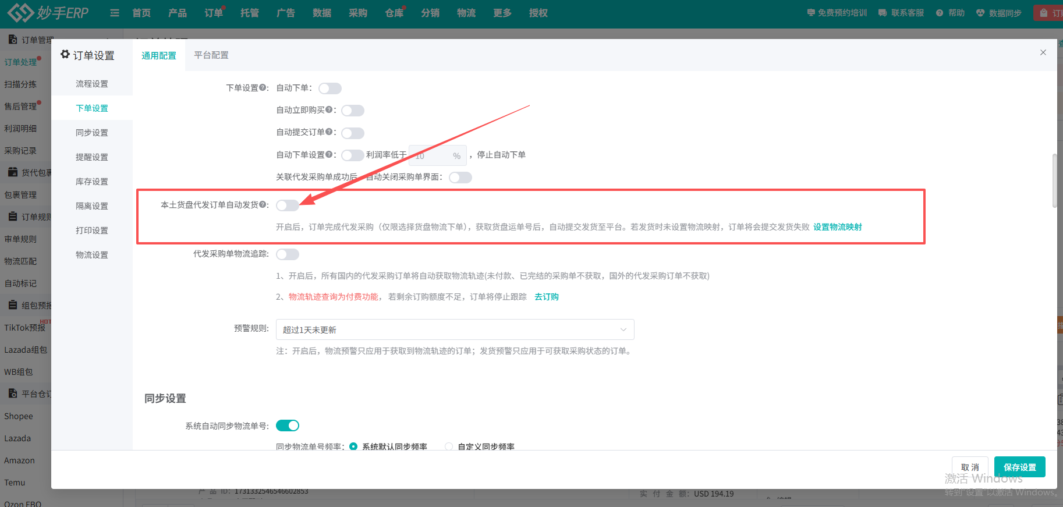Viewport: 1063px width, 507px height.
Task: Open the 预警规则 dropdown
Action: [455, 329]
